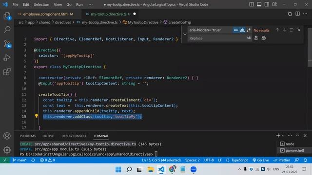Click Ln 15, Col 5 status entry

pyautogui.click(x=161, y=160)
